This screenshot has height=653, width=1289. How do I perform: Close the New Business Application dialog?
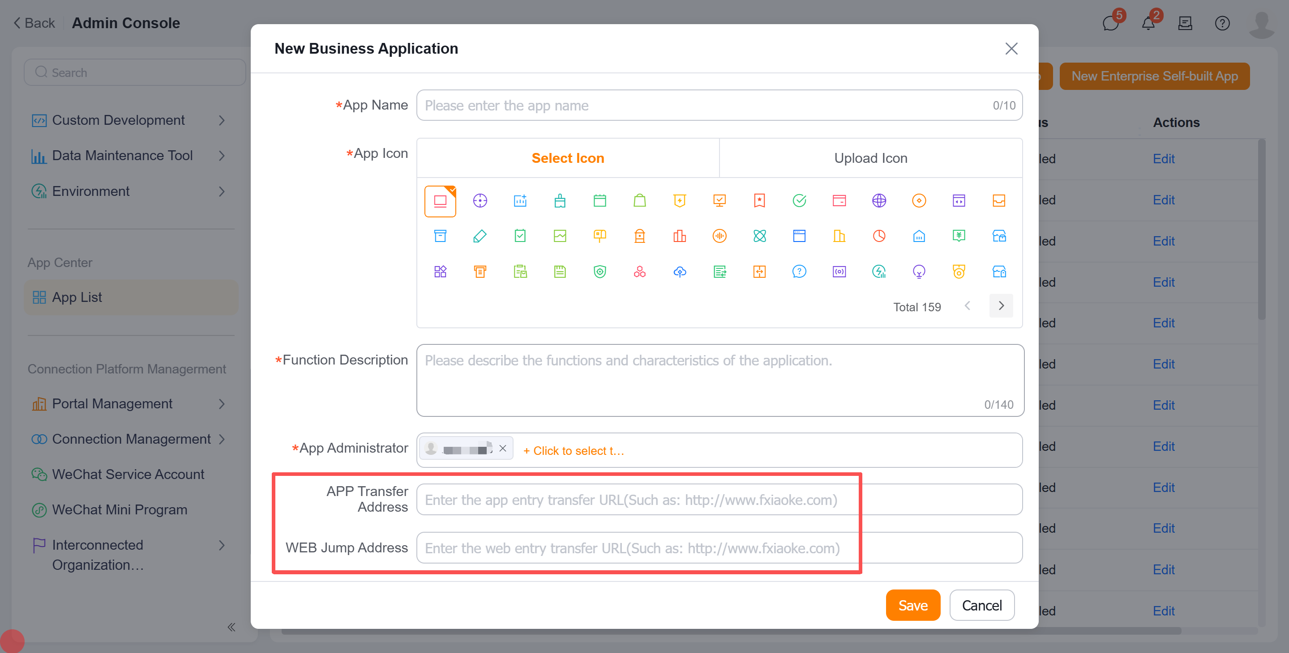1011,48
